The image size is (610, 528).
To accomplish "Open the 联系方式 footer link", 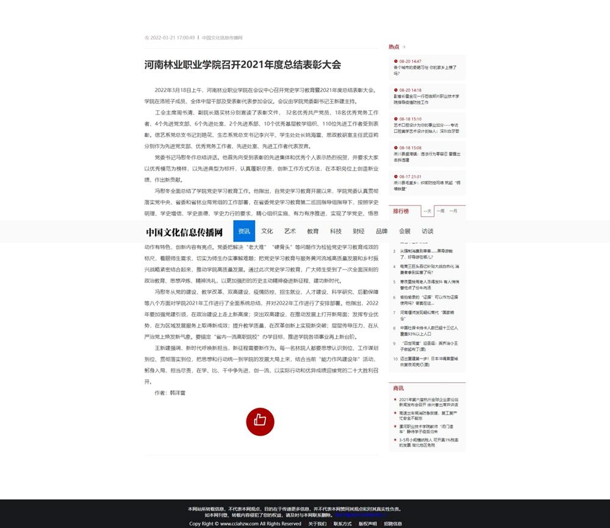I will click(342, 523).
